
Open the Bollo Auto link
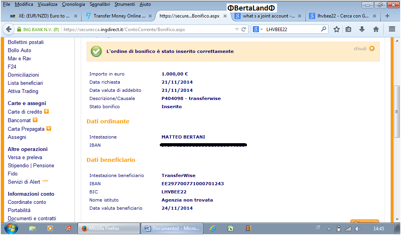click(20, 50)
